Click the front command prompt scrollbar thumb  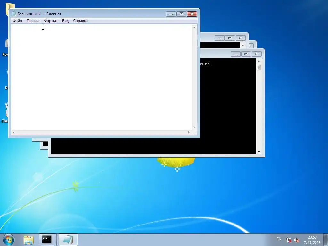pos(259,67)
